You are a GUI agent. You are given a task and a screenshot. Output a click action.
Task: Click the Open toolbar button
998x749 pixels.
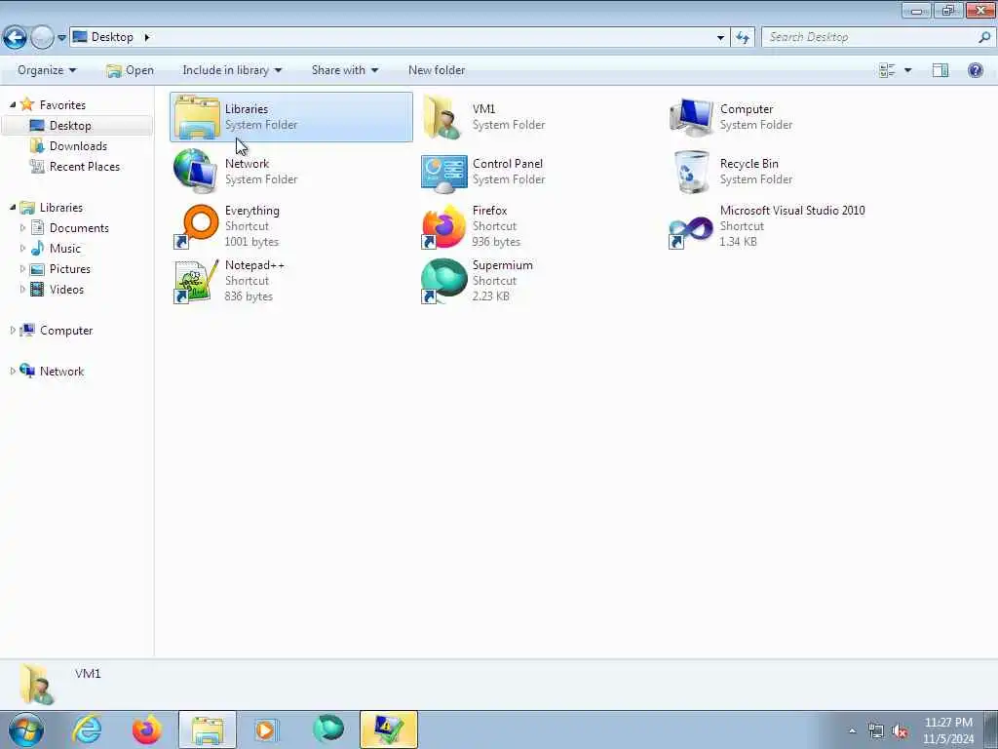coord(130,70)
